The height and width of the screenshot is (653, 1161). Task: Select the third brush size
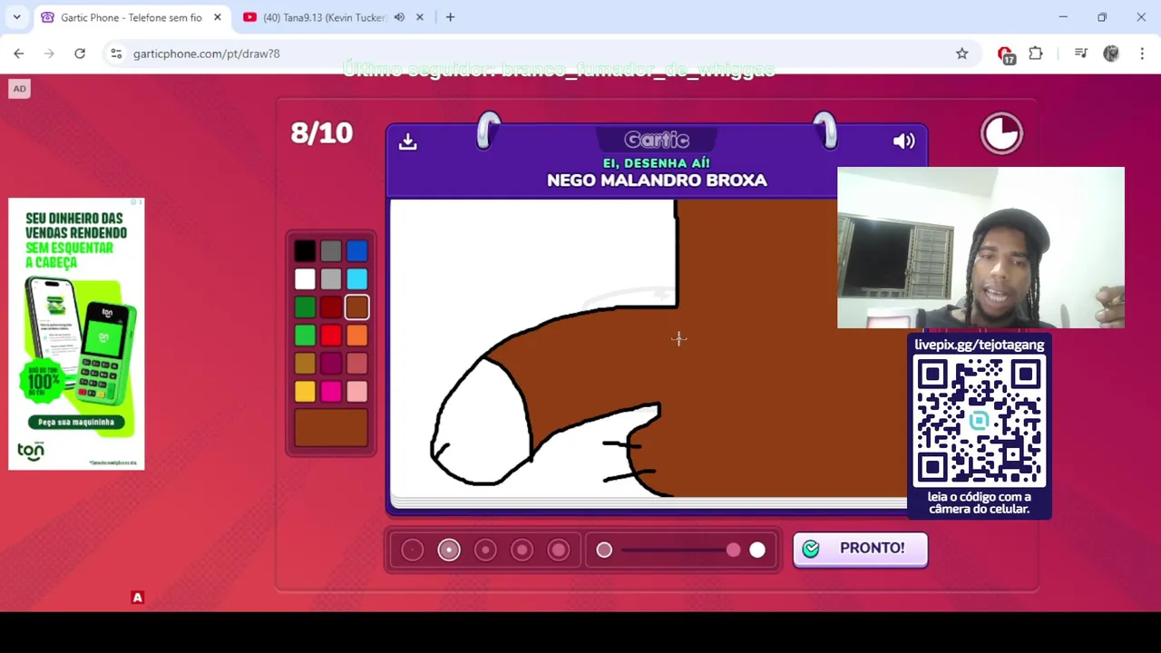click(485, 550)
